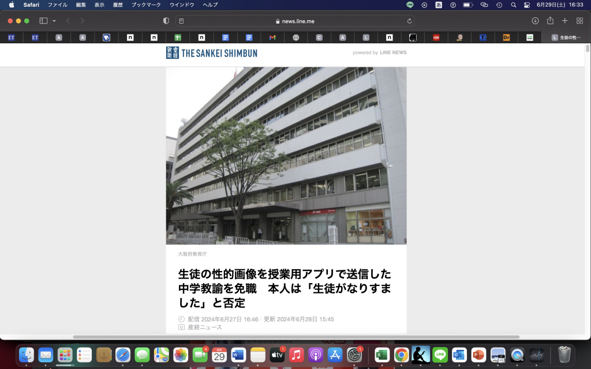Image resolution: width=591 pixels, height=369 pixels.
Task: Toggle the Safari sidebar visibility
Action: coord(42,20)
